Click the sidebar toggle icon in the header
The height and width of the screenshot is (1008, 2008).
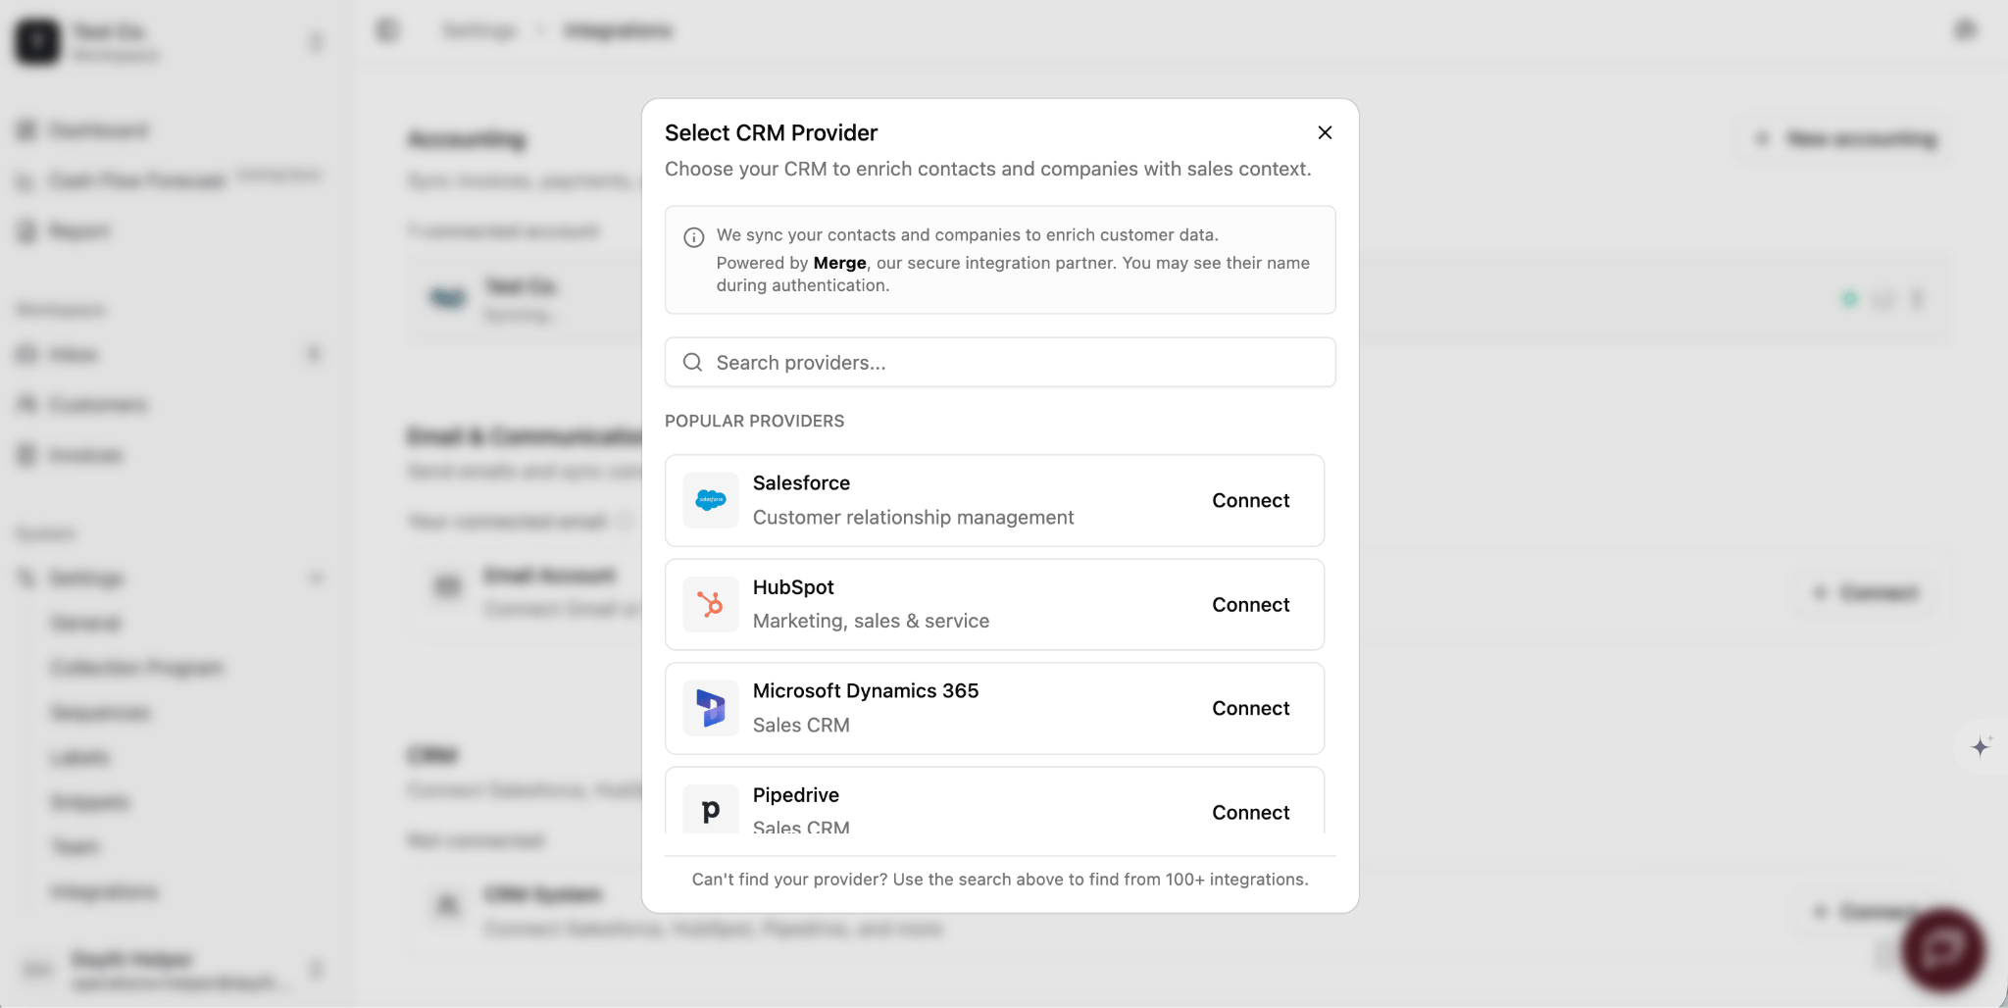coord(387,30)
